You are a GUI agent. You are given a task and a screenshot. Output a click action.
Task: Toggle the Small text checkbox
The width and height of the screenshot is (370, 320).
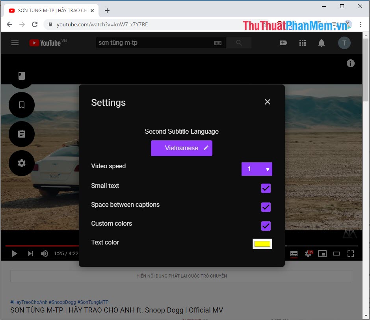coord(266,188)
